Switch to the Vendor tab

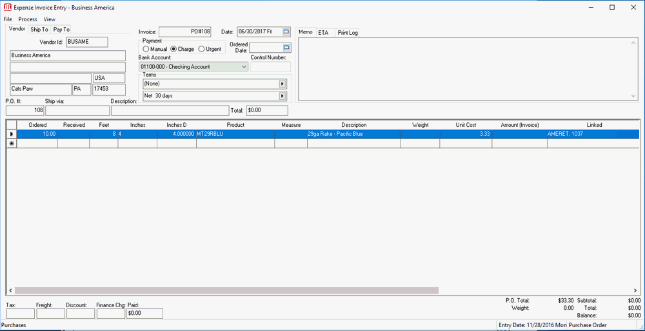(17, 29)
